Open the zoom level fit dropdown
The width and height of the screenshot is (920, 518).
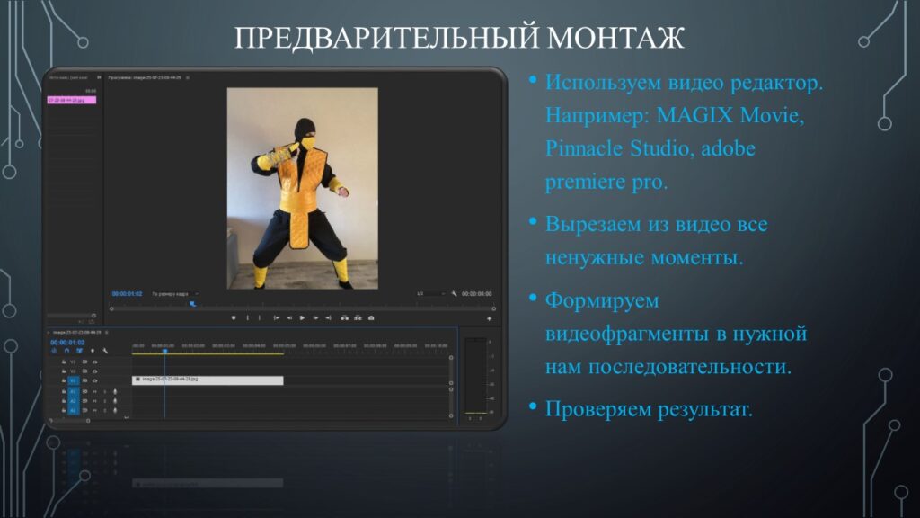pos(175,294)
